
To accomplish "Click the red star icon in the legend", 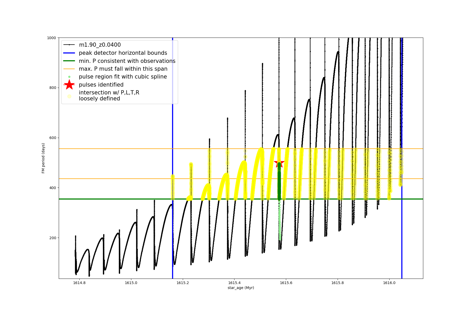I will coord(69,85).
